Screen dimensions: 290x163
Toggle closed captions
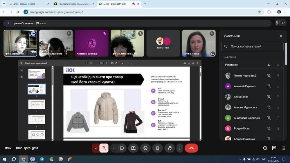pos(157,148)
